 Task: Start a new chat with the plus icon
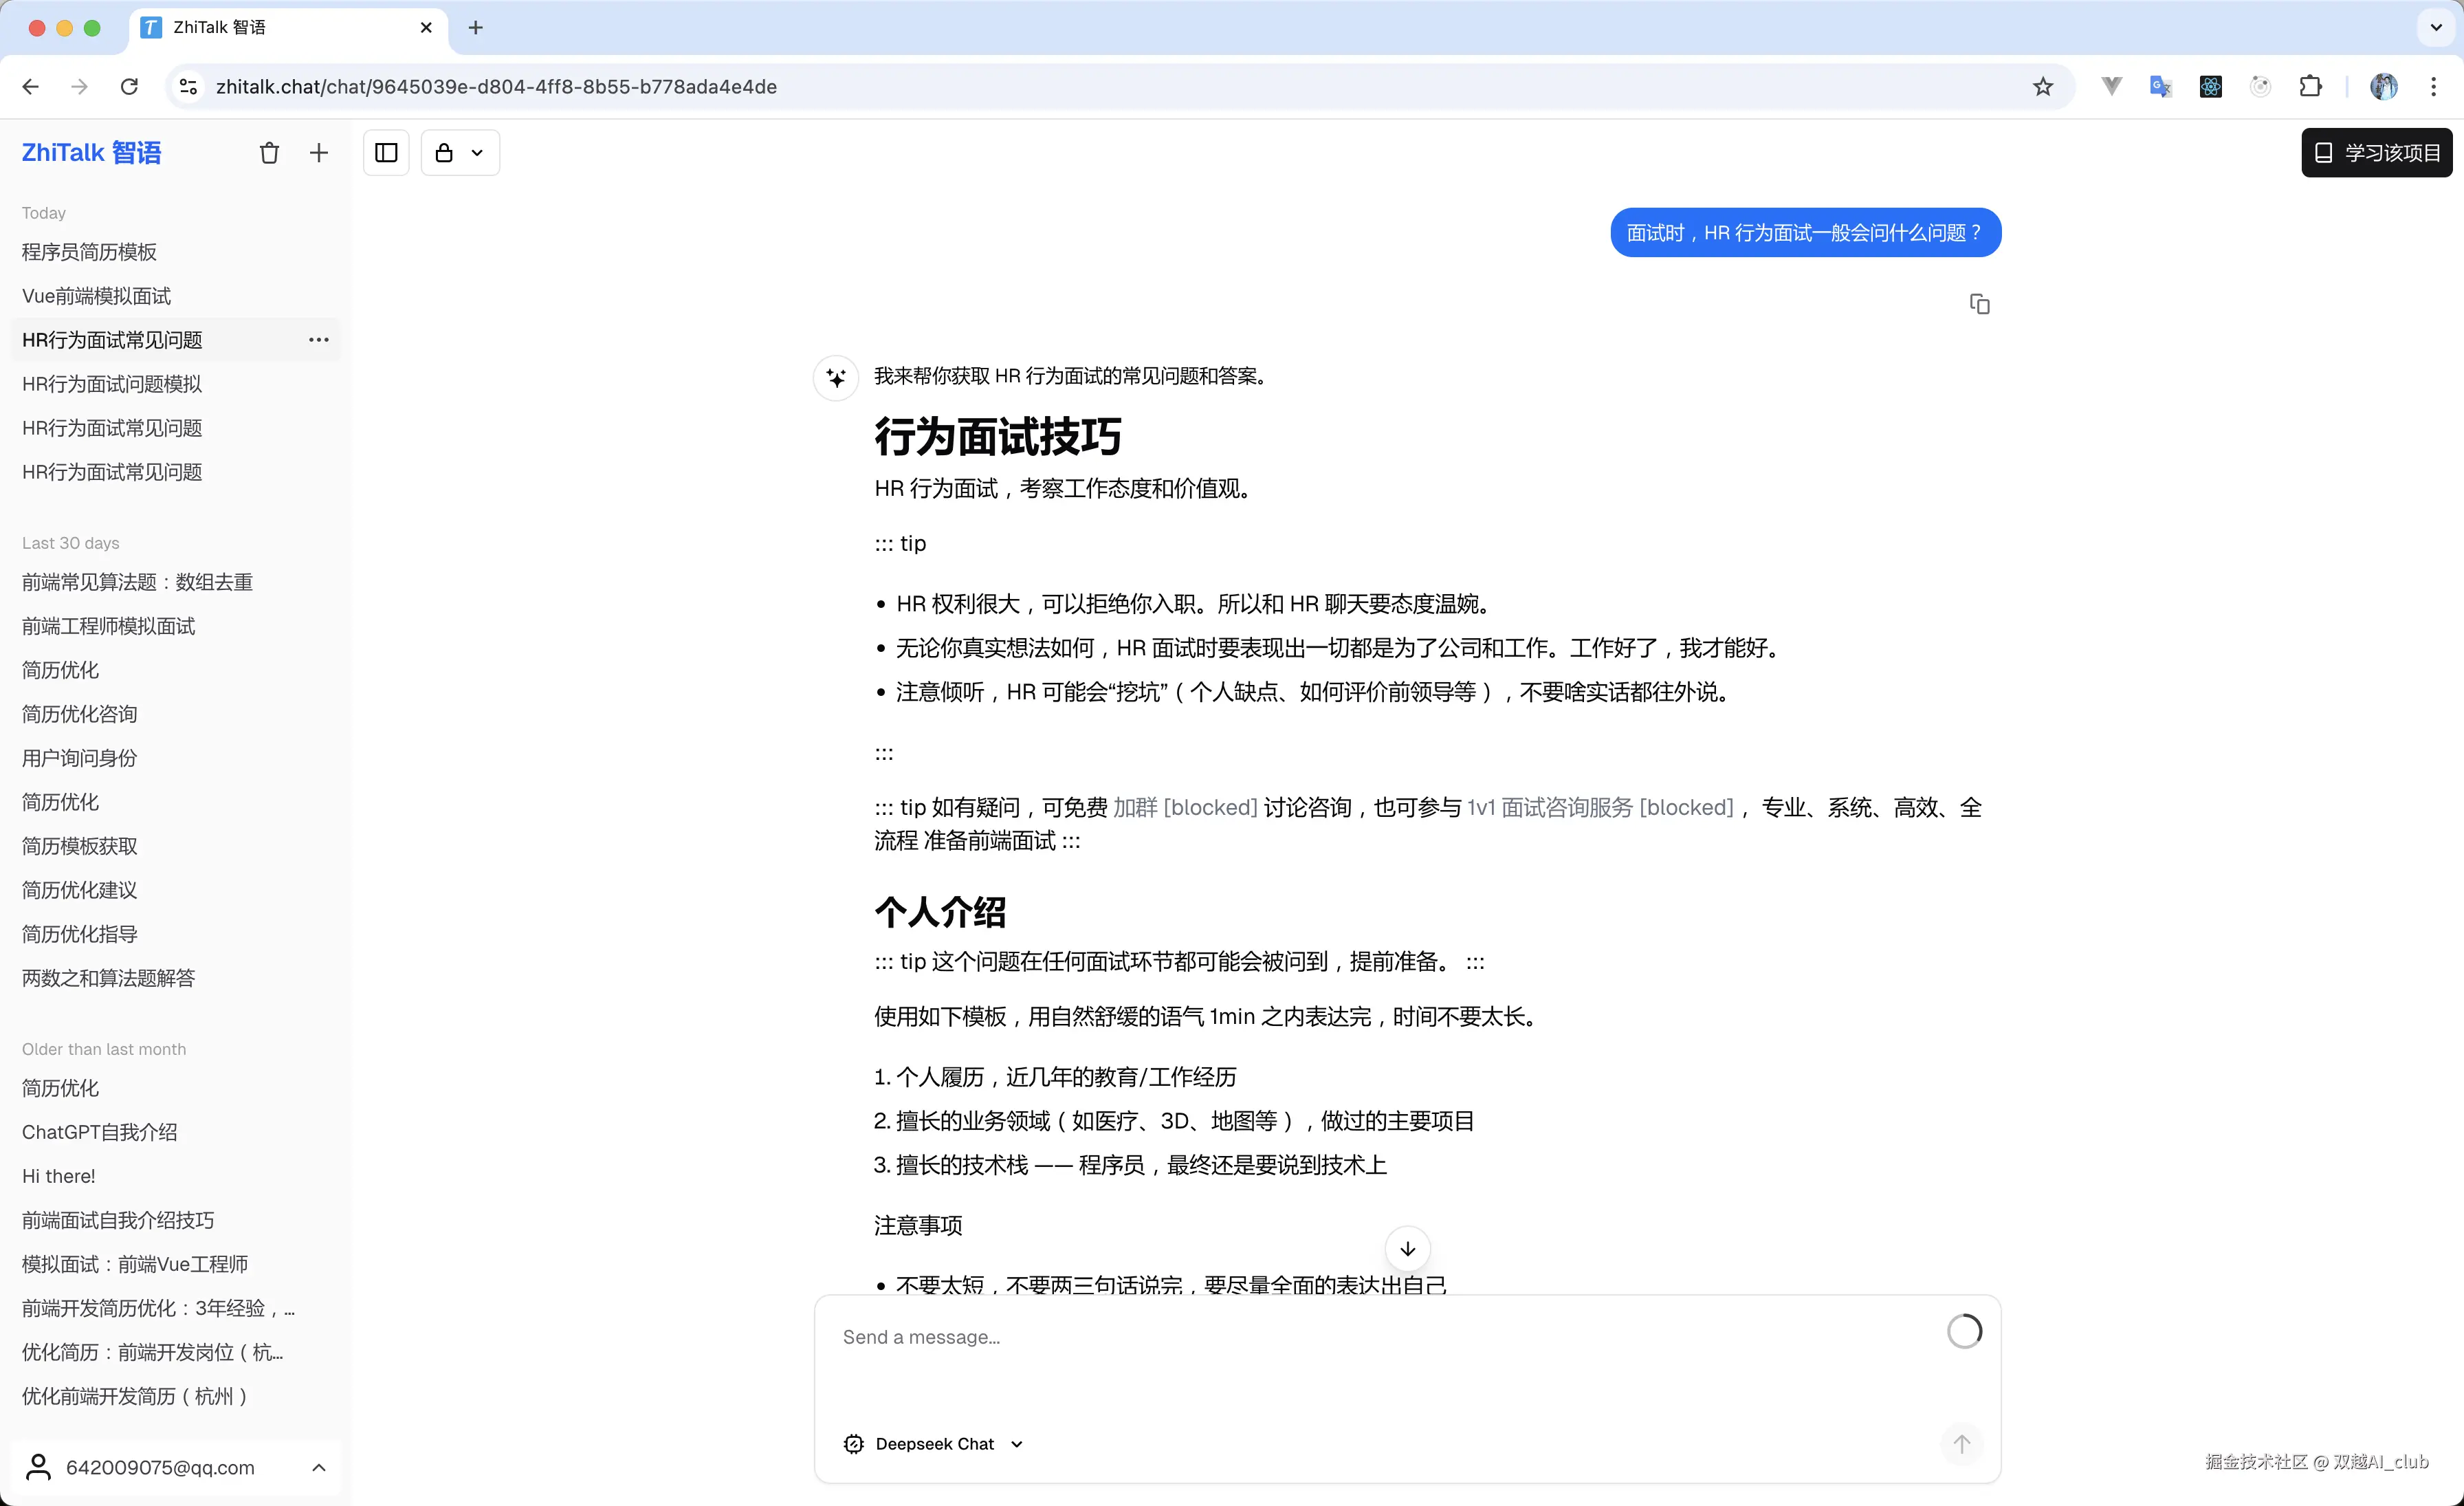(318, 152)
